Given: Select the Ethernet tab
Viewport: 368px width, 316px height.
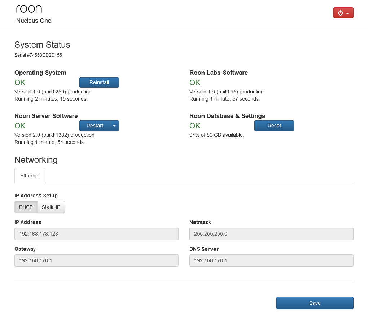Looking at the screenshot, I should [30, 176].
